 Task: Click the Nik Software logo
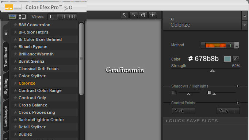[13, 7]
